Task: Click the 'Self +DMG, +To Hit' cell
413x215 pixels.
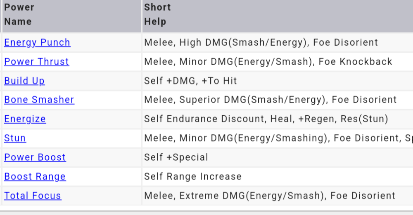Action: tap(190, 81)
